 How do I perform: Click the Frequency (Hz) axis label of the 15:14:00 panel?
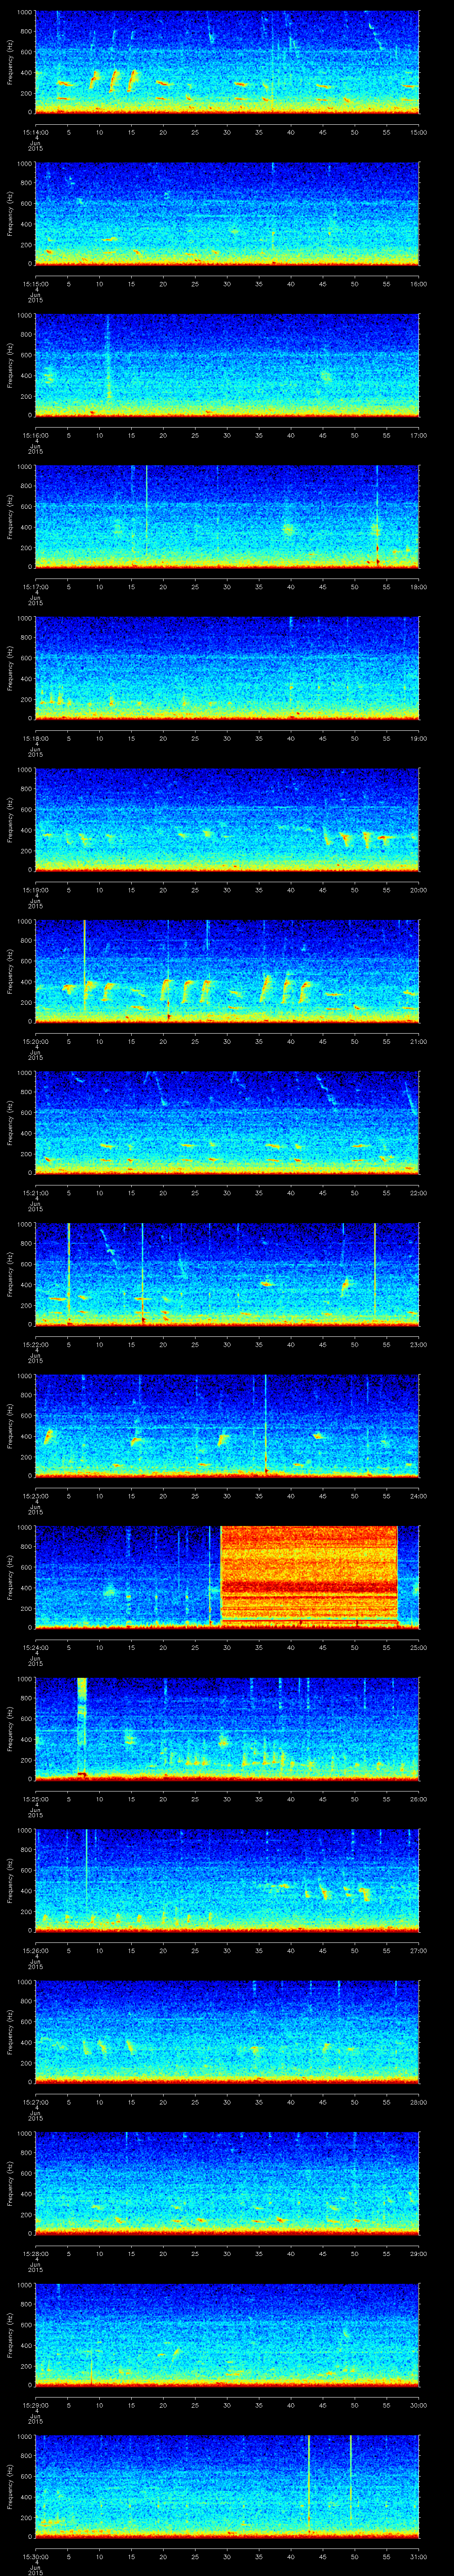coord(10,62)
